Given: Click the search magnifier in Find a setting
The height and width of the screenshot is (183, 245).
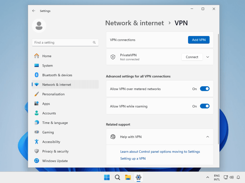Looking at the screenshot, I should pyautogui.click(x=94, y=43).
